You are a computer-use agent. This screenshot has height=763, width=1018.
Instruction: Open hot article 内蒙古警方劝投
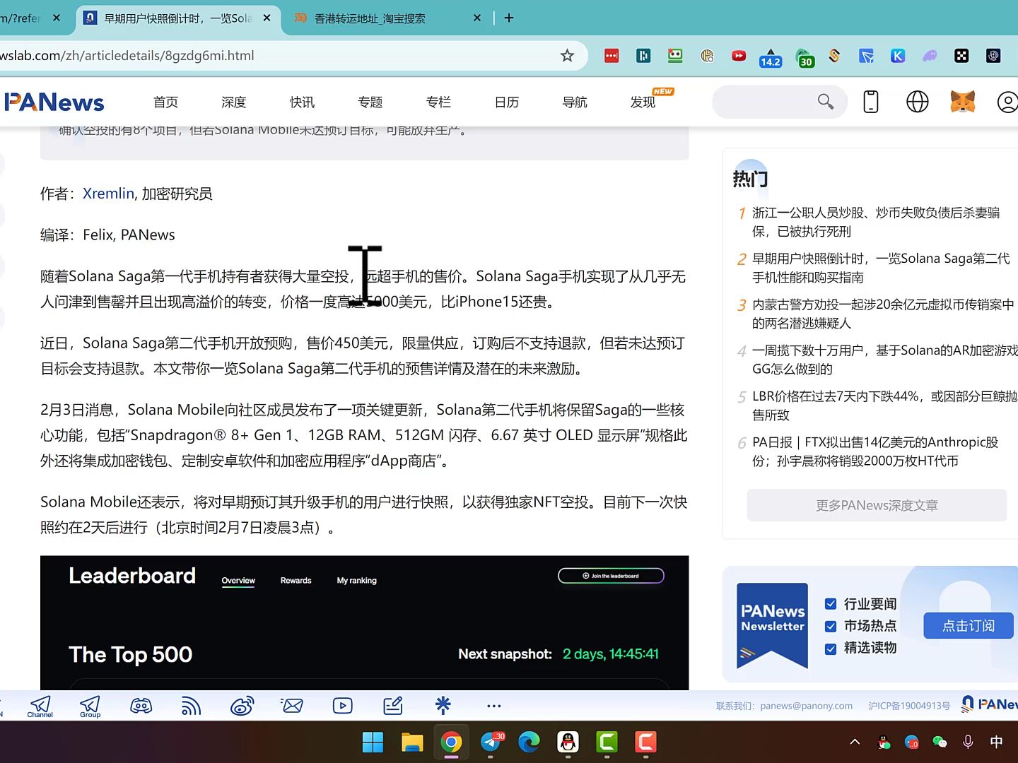click(882, 314)
